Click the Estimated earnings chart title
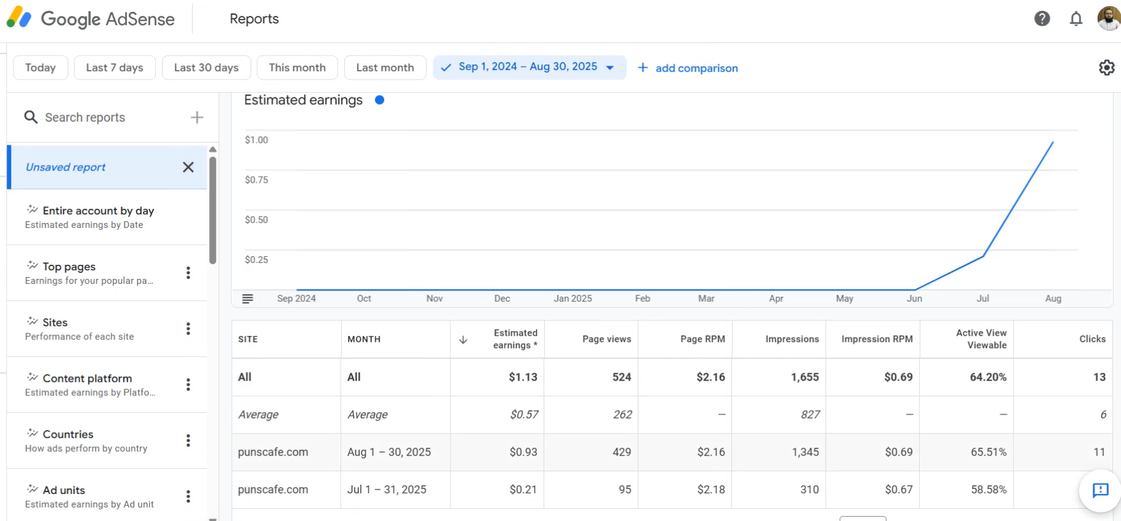1121x521 pixels. (x=303, y=100)
